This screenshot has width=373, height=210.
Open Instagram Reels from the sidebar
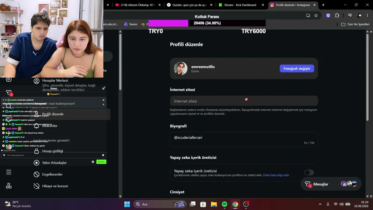tap(9, 79)
